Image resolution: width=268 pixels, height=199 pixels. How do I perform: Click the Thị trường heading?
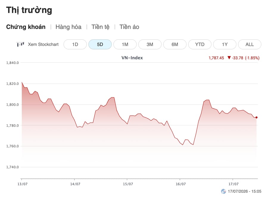coord(29,10)
